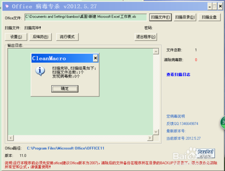This screenshot has height=171, width=225.
Task: Click the 反馈QQ:1346649874 feedback link
Action: pyautogui.click(x=182, y=124)
